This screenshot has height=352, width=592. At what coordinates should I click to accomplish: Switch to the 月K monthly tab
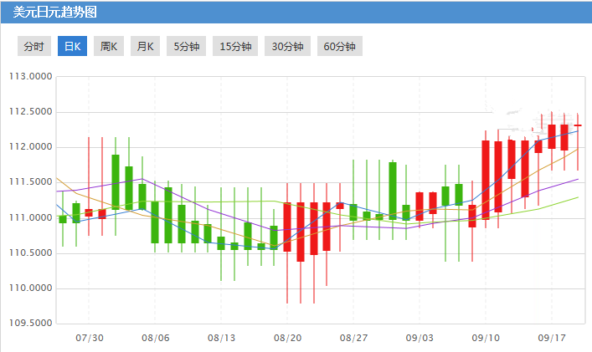pos(145,47)
